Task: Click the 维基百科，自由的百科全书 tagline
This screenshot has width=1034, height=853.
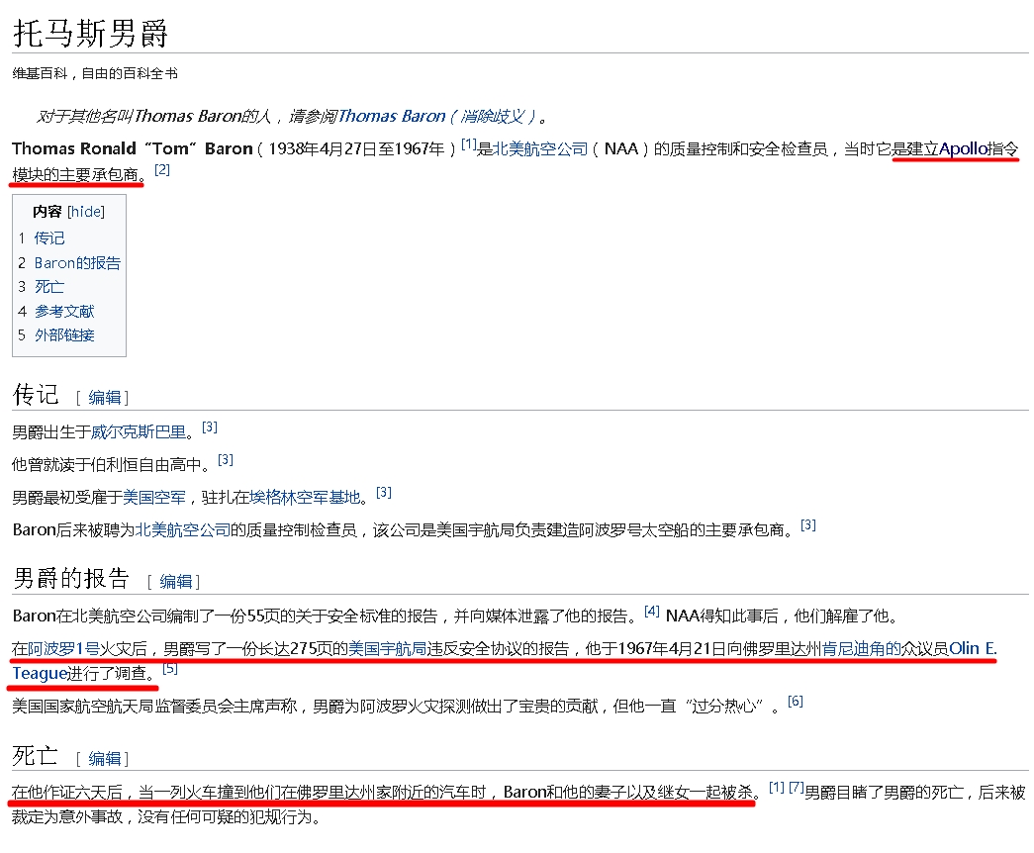Action: click(95, 74)
